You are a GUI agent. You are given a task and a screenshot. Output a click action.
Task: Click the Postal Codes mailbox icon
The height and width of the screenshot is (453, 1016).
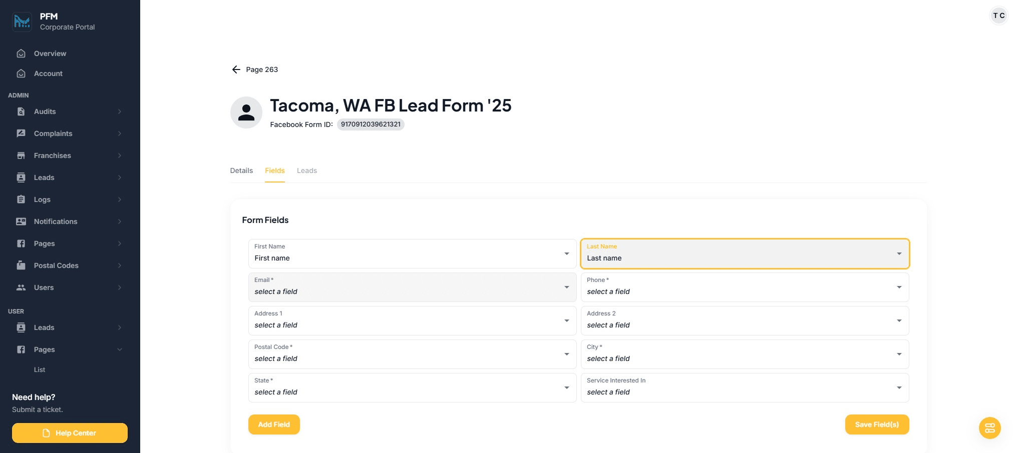point(21,265)
